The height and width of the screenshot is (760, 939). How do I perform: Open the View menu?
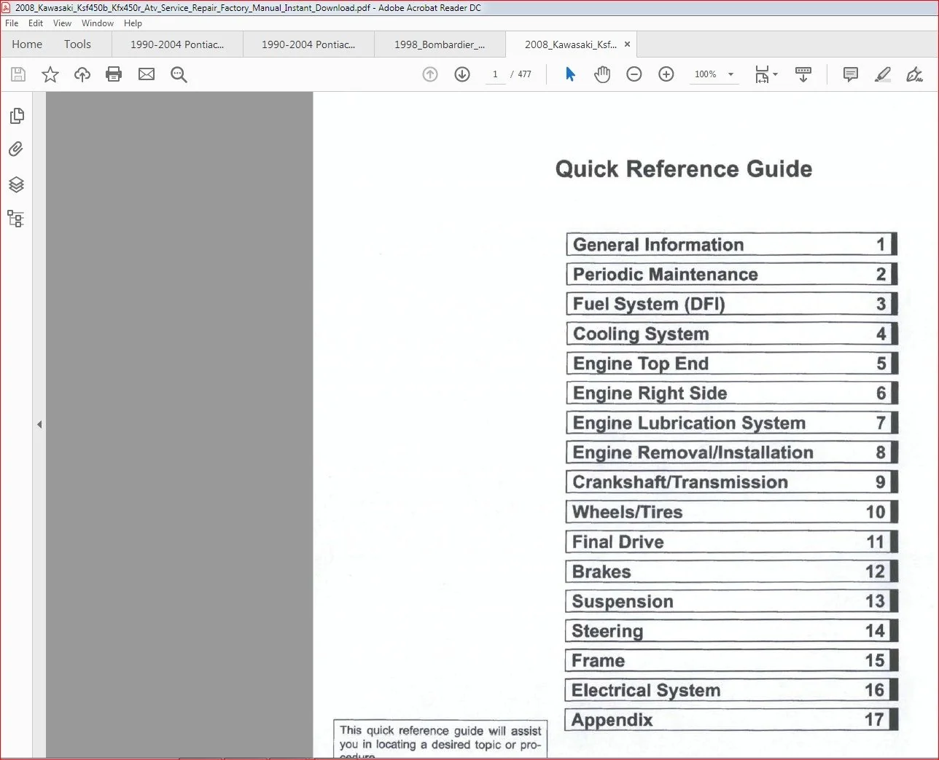(62, 23)
